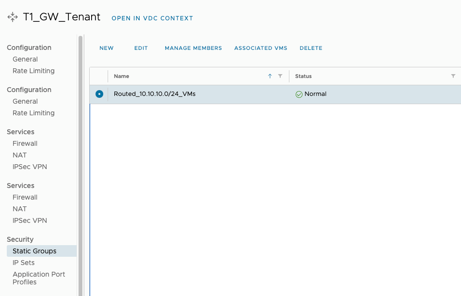Open MANAGE MEMBERS for the group

193,48
